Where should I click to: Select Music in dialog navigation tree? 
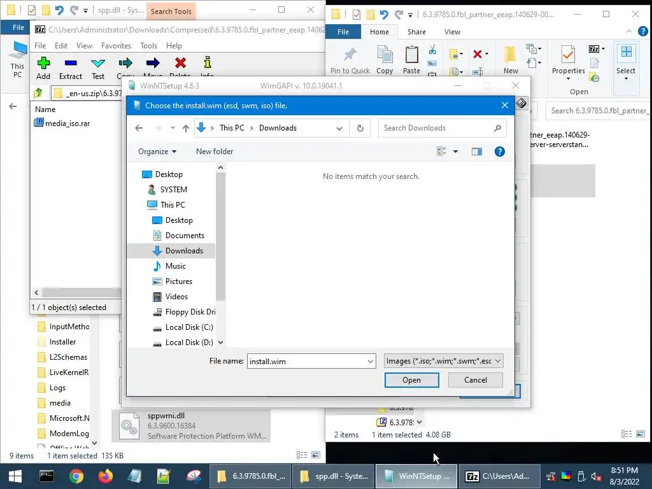click(x=169, y=266)
